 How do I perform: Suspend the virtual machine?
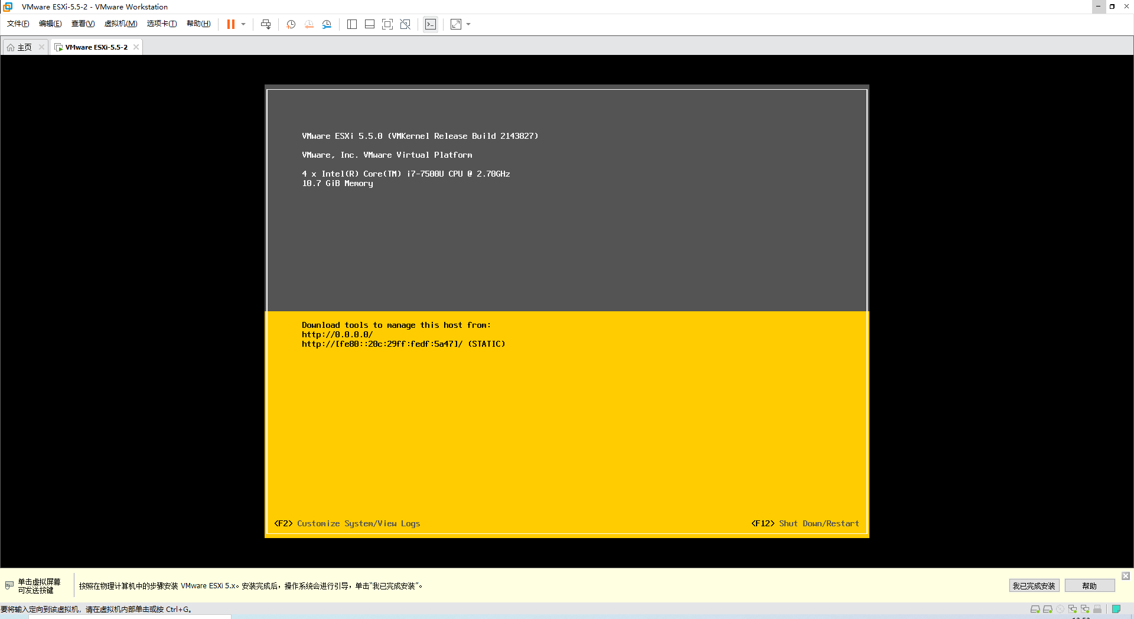tap(231, 24)
